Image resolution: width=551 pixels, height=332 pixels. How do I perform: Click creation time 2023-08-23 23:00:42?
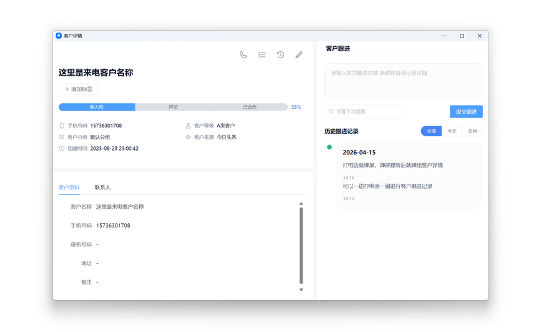(x=114, y=148)
